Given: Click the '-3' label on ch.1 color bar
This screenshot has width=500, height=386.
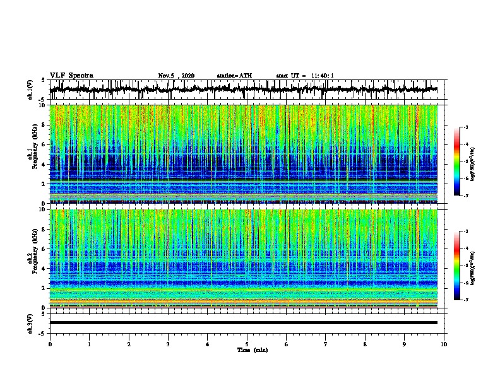Looking at the screenshot, I should [466, 127].
